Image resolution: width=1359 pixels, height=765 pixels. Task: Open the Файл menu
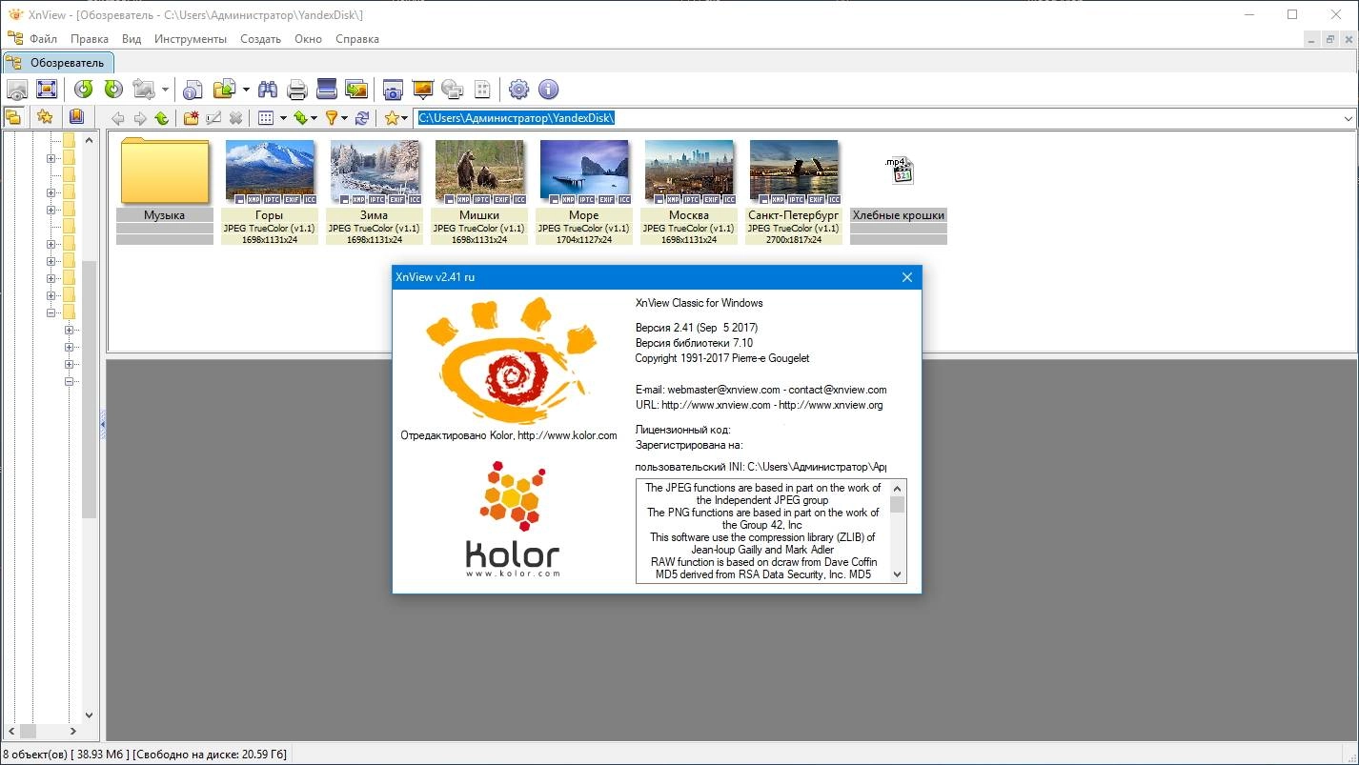pos(43,39)
